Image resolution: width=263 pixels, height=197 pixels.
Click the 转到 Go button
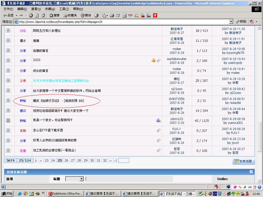coord(241,22)
